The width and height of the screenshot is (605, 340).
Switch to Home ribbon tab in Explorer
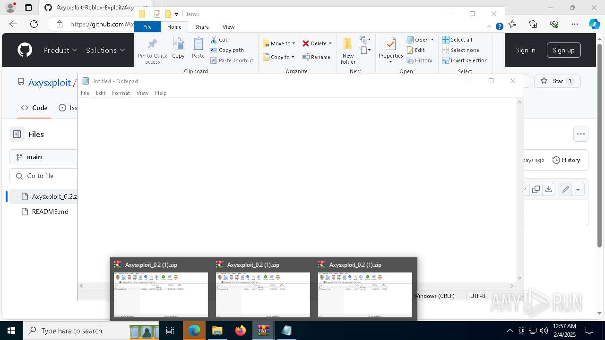(174, 27)
